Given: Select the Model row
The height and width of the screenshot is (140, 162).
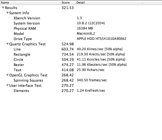Looking at the screenshot, I should point(81,34).
